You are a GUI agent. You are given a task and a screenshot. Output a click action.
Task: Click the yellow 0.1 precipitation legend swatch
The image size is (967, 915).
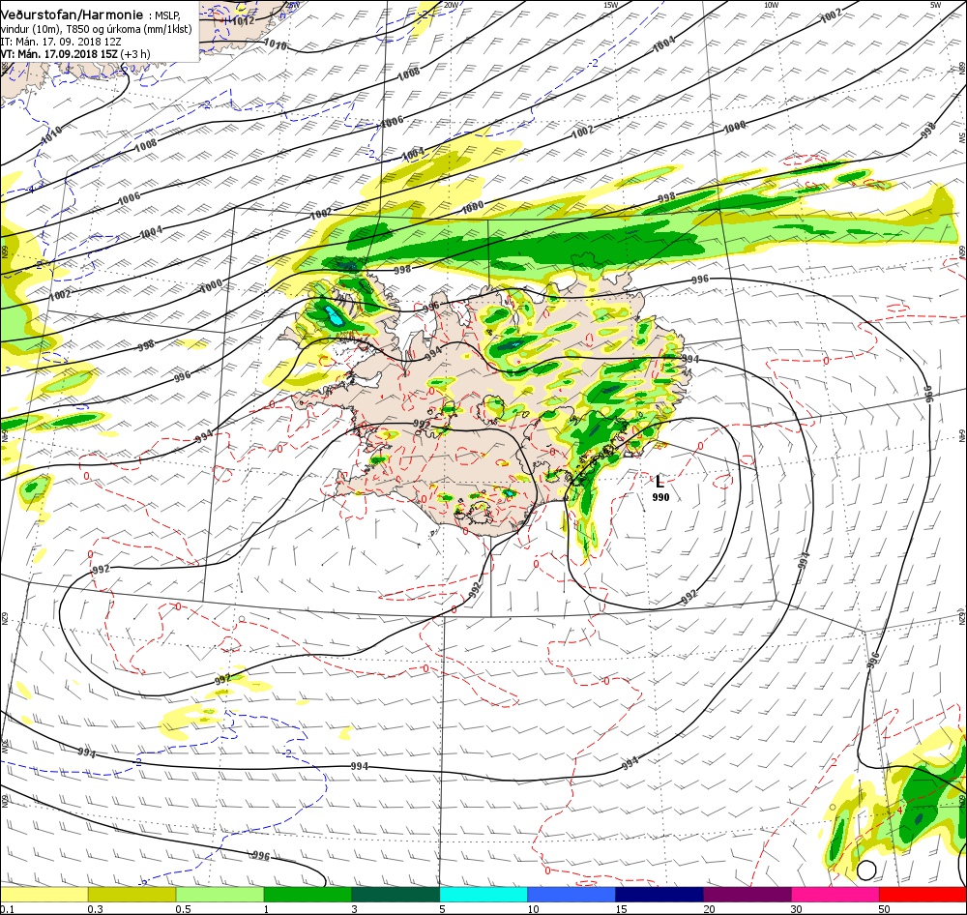[x=44, y=895]
